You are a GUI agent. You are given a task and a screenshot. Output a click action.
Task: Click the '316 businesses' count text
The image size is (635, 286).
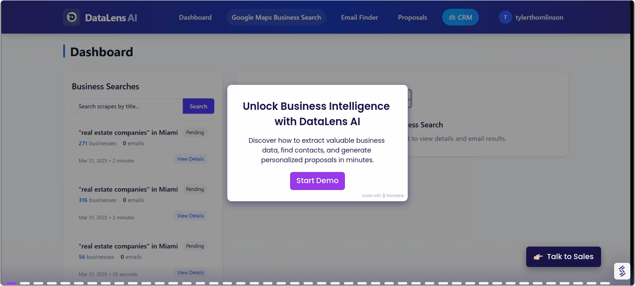click(98, 200)
